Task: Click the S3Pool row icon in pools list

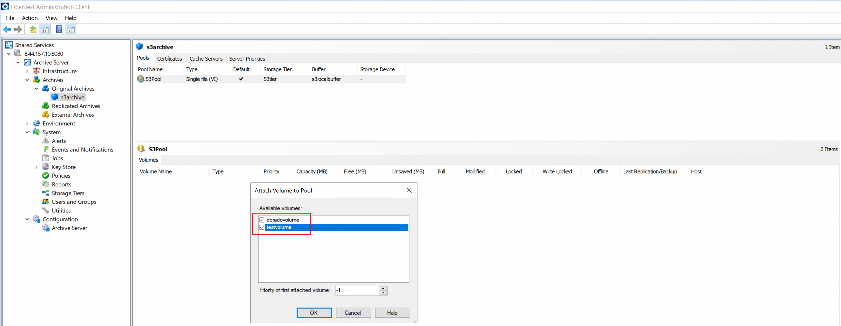Action: pos(141,79)
